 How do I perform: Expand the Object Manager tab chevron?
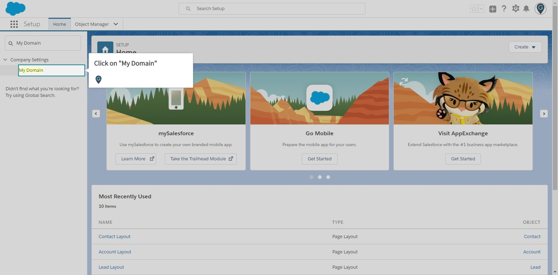(116, 24)
